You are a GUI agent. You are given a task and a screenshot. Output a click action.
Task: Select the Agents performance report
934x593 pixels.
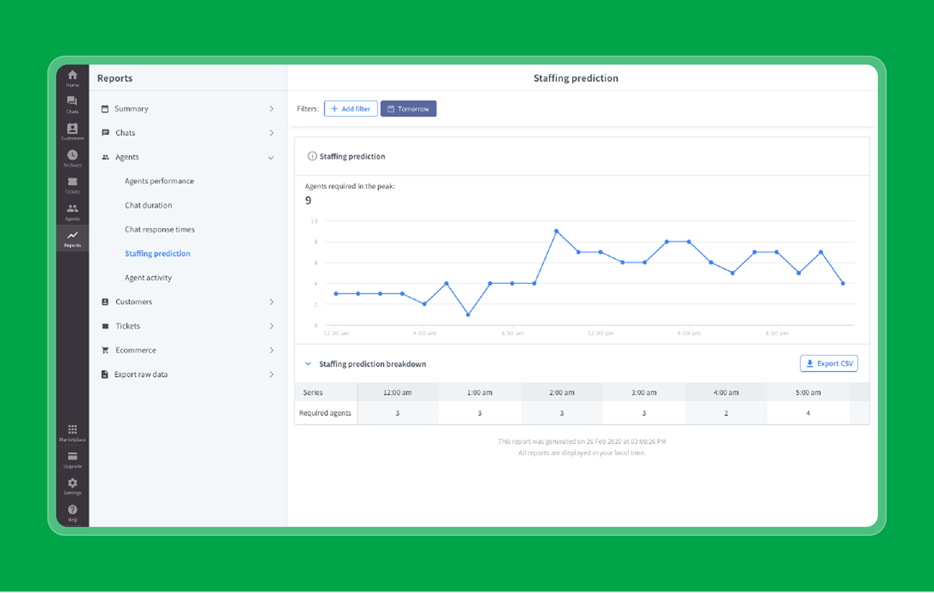point(159,181)
